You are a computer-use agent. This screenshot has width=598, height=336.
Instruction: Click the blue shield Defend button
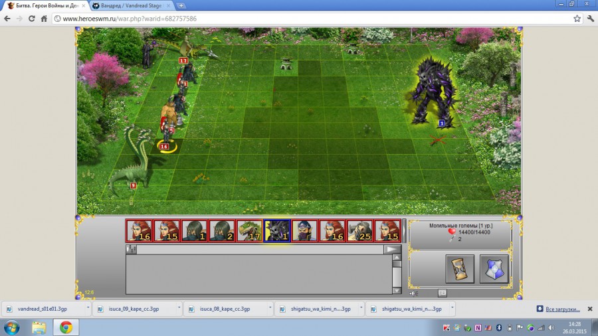pyautogui.click(x=494, y=269)
